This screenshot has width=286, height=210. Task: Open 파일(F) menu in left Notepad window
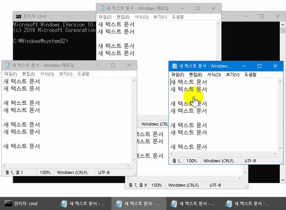(10, 74)
